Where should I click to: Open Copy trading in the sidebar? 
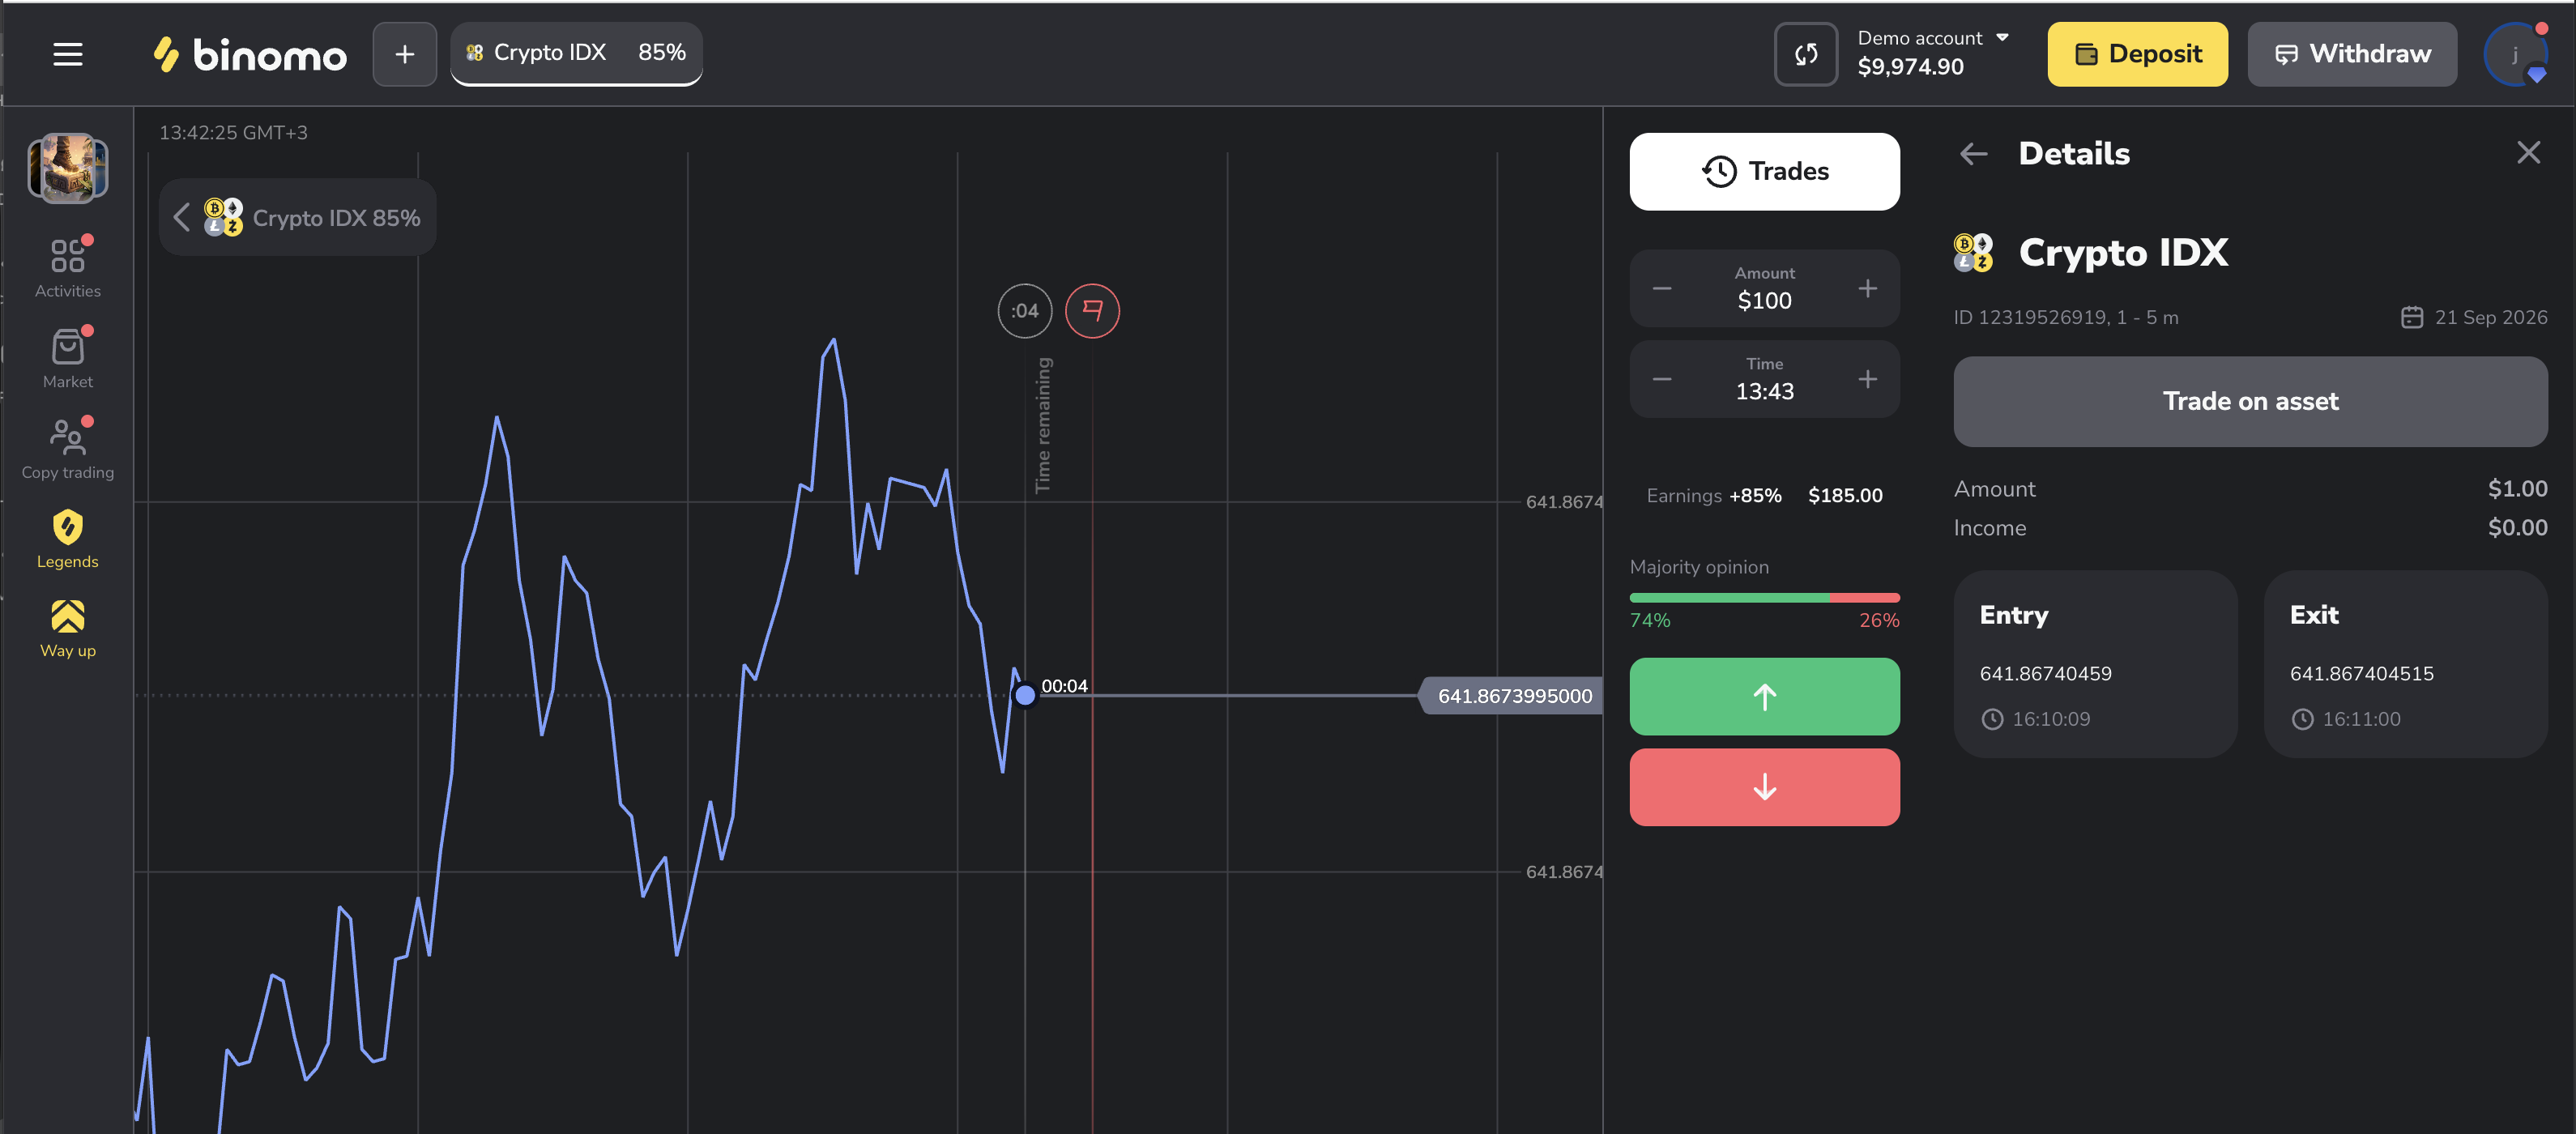[x=67, y=449]
